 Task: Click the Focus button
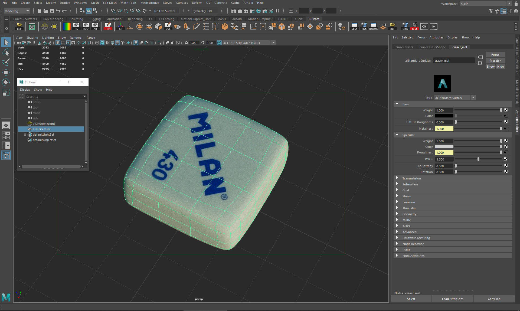click(495, 55)
